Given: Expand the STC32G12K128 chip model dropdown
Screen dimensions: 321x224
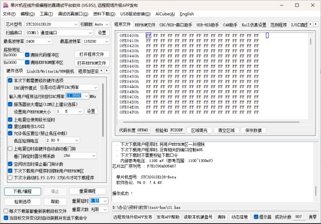Looking at the screenshot, I should [x=76, y=24].
